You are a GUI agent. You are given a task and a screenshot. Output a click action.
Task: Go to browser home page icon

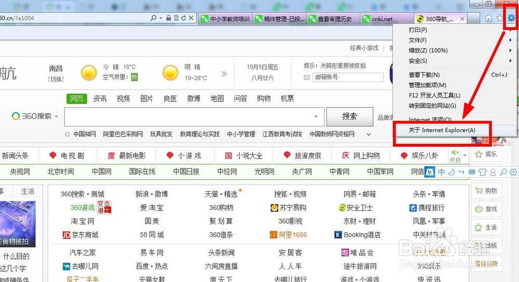pos(488,18)
